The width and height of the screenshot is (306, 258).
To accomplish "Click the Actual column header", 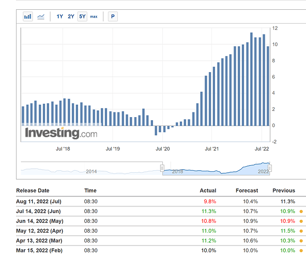I will [x=208, y=190].
